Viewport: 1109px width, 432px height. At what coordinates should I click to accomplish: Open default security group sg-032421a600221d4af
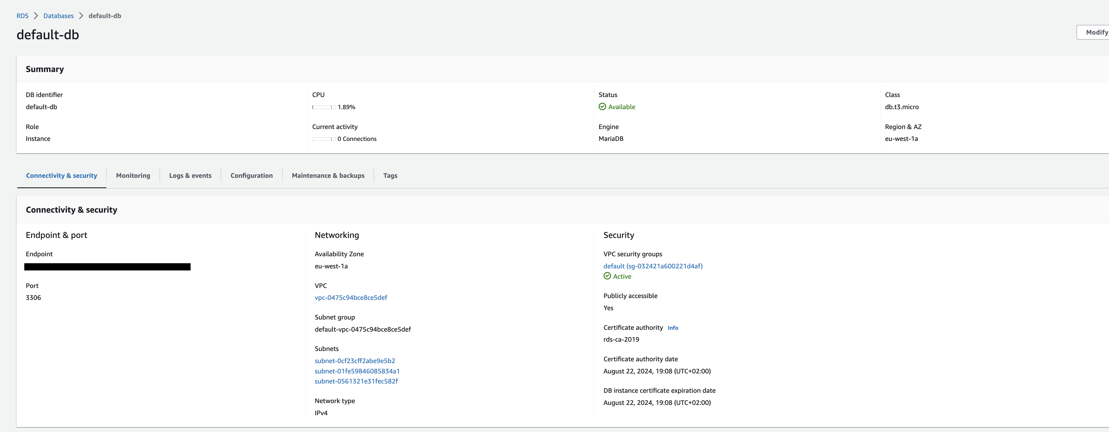653,266
